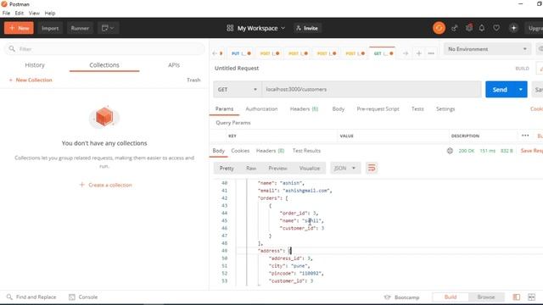Click the orange New button
This screenshot has height=305, width=543.
19,28
